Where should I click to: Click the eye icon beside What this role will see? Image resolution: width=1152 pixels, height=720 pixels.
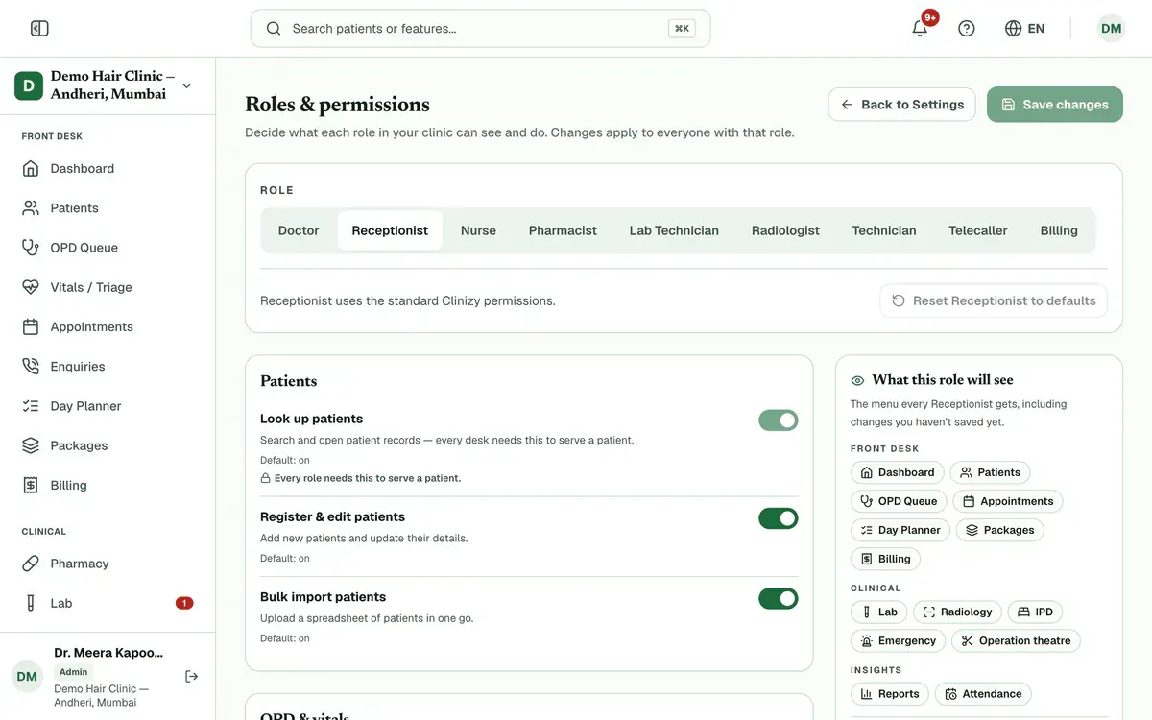(x=858, y=380)
